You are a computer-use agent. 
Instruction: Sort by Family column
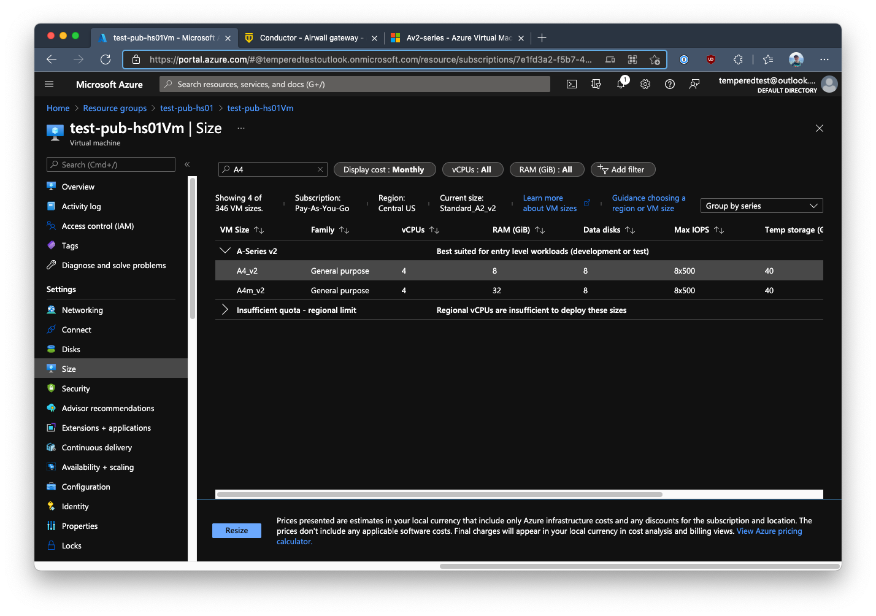click(330, 230)
